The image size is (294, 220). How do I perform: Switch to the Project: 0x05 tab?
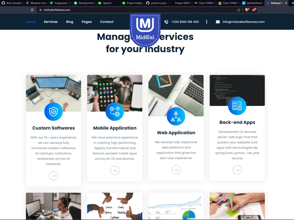point(181,3)
